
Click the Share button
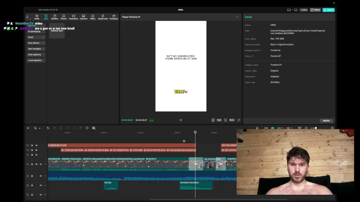(315, 10)
